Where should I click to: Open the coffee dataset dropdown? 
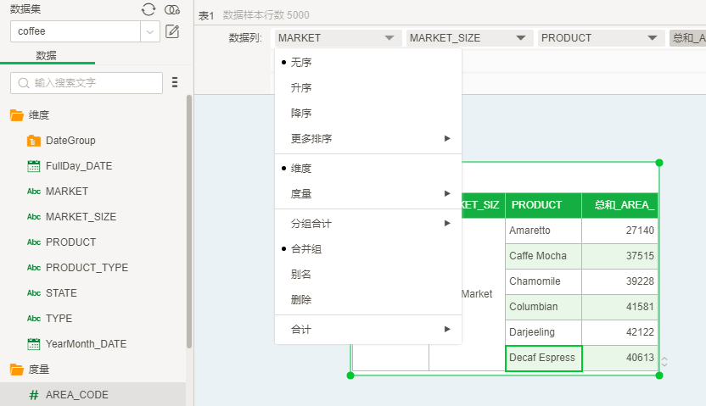pyautogui.click(x=150, y=31)
